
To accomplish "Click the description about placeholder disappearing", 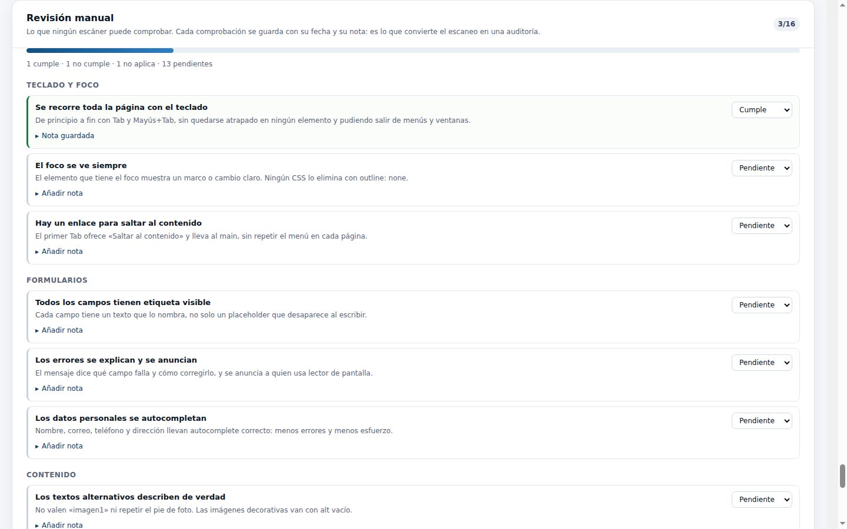I will tap(201, 315).
